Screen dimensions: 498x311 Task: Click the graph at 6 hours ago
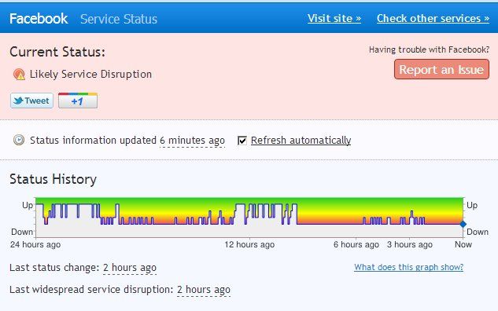pyautogui.click(x=356, y=218)
